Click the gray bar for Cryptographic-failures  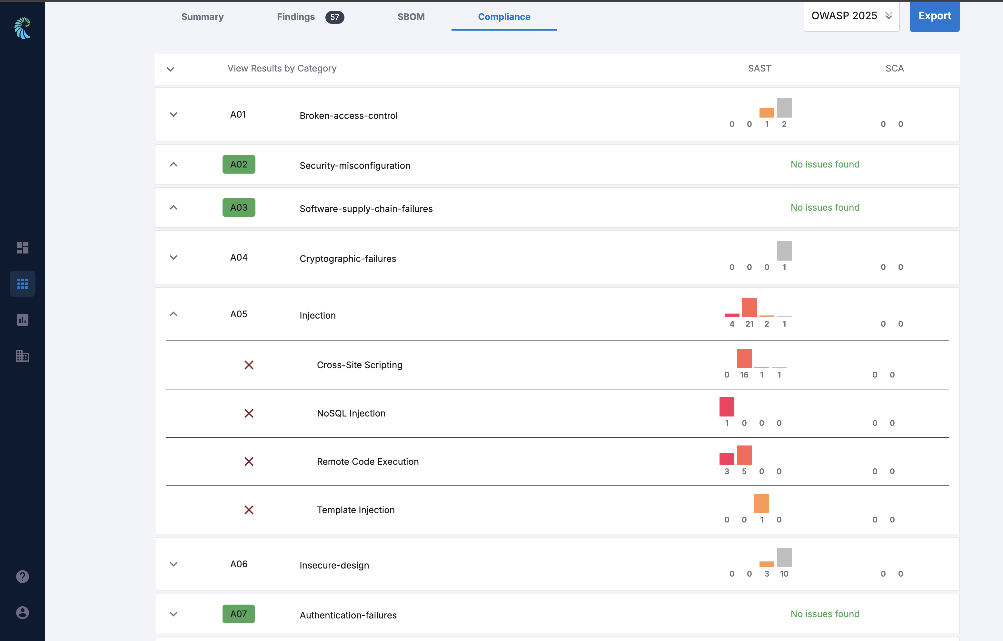point(784,251)
